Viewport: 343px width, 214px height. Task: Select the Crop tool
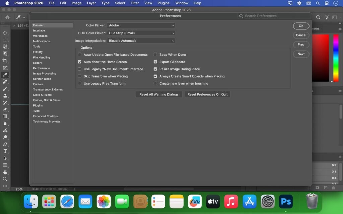[5, 61]
